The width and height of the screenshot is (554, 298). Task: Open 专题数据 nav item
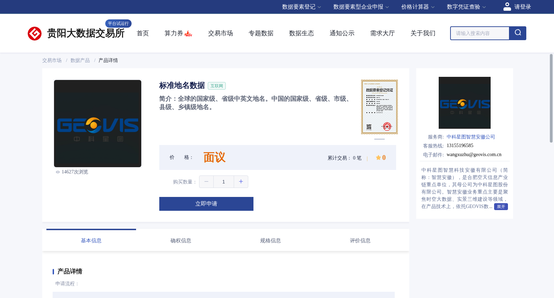click(x=261, y=33)
